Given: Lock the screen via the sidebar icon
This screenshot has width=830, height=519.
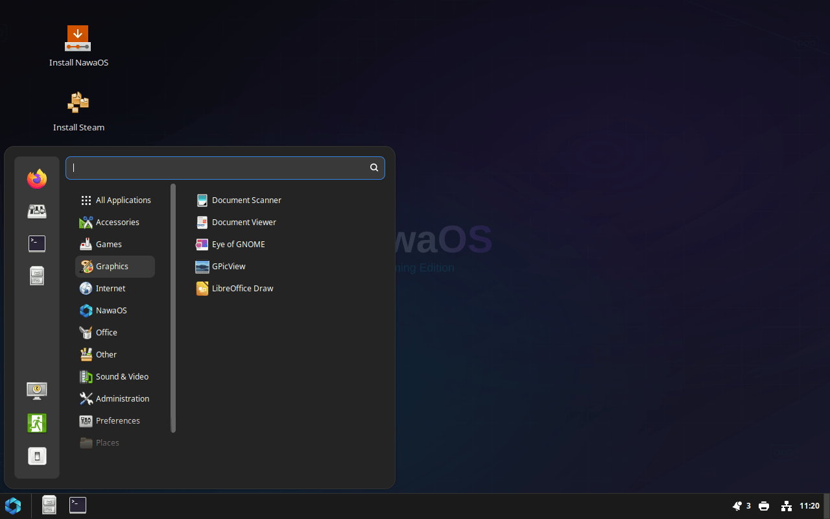Looking at the screenshot, I should point(37,391).
